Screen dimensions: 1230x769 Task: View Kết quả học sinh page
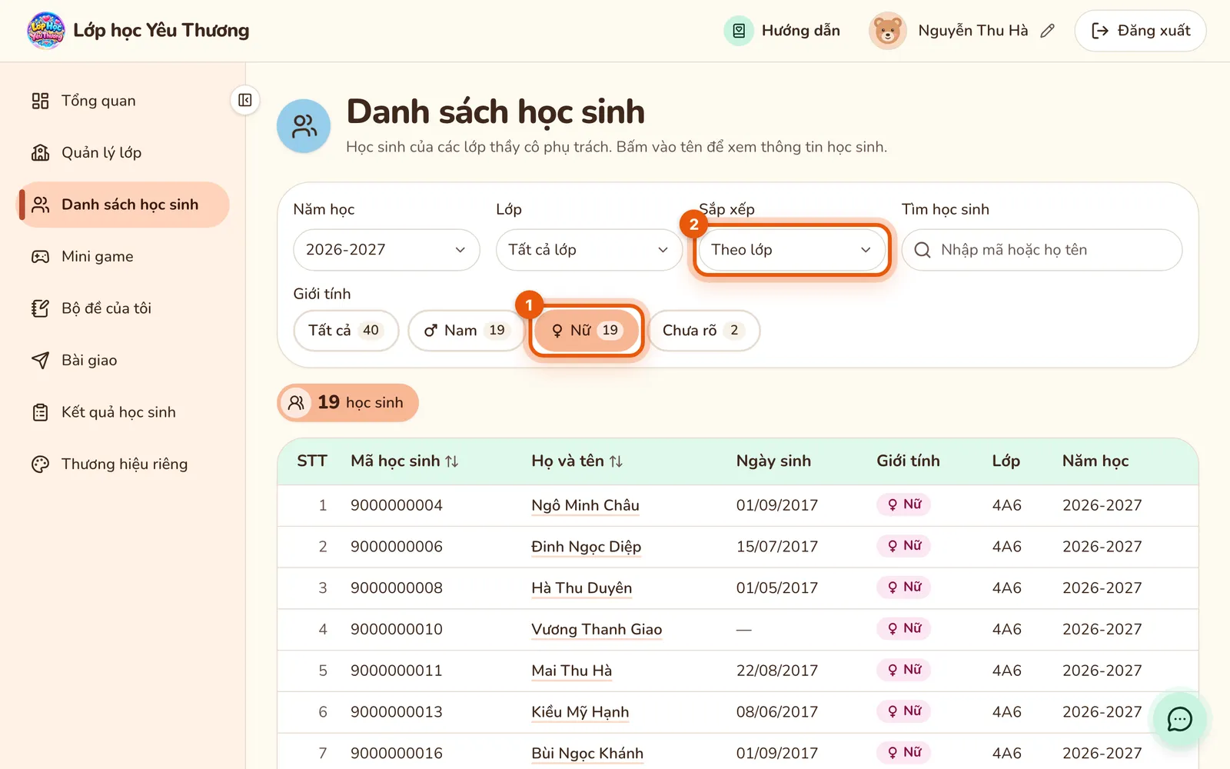point(124,412)
